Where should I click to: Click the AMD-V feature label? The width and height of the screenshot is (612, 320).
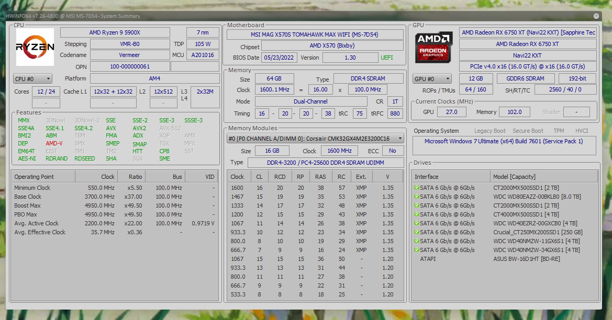click(x=54, y=143)
